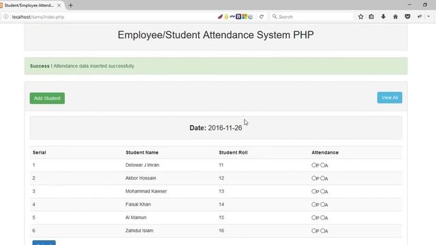436x245 pixels.
Task: Click the reload page icon
Action: pyautogui.click(x=262, y=16)
